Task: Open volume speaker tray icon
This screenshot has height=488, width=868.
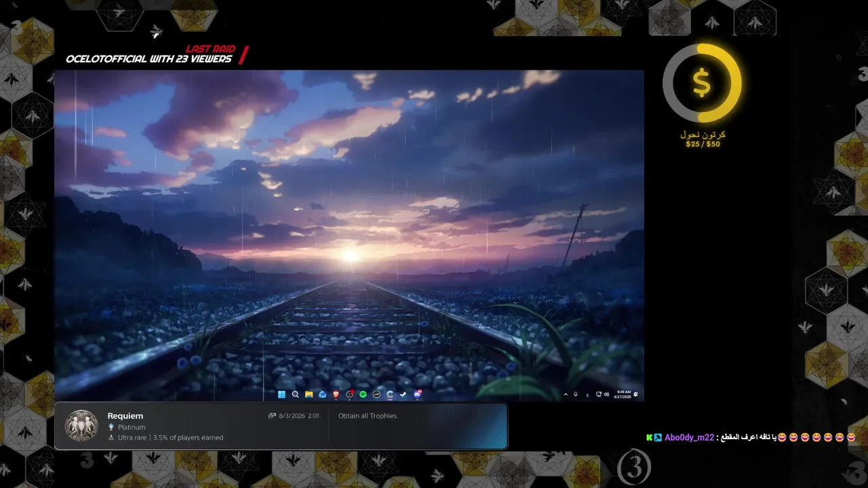Action: coord(606,394)
